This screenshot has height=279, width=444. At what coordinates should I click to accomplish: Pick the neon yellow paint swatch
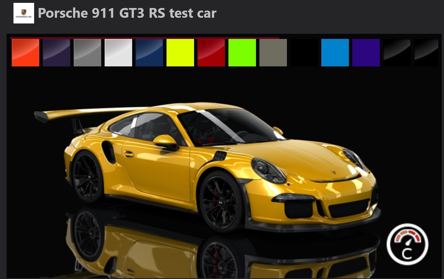pos(180,53)
